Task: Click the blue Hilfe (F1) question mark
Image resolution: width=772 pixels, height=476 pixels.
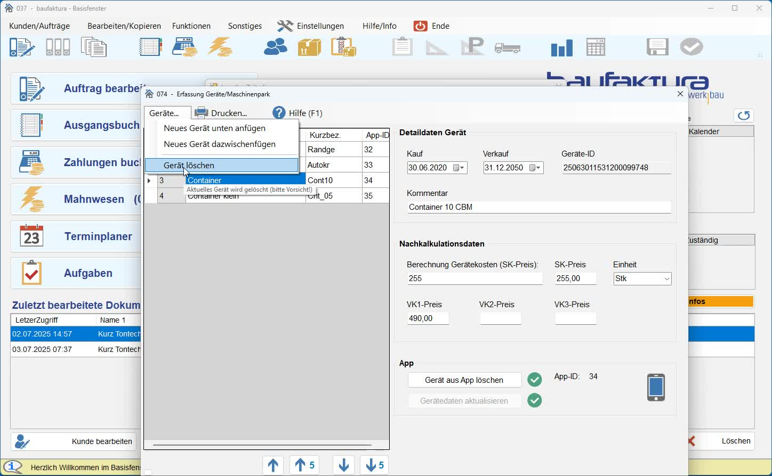Action: pyautogui.click(x=279, y=113)
